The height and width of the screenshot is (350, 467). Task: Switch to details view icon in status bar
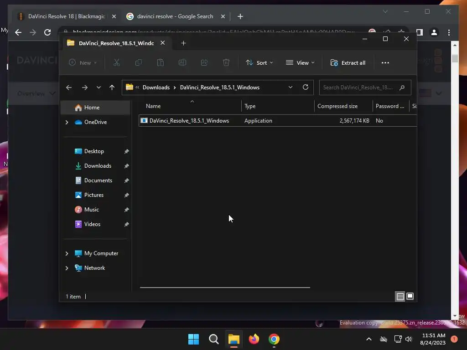(400, 296)
